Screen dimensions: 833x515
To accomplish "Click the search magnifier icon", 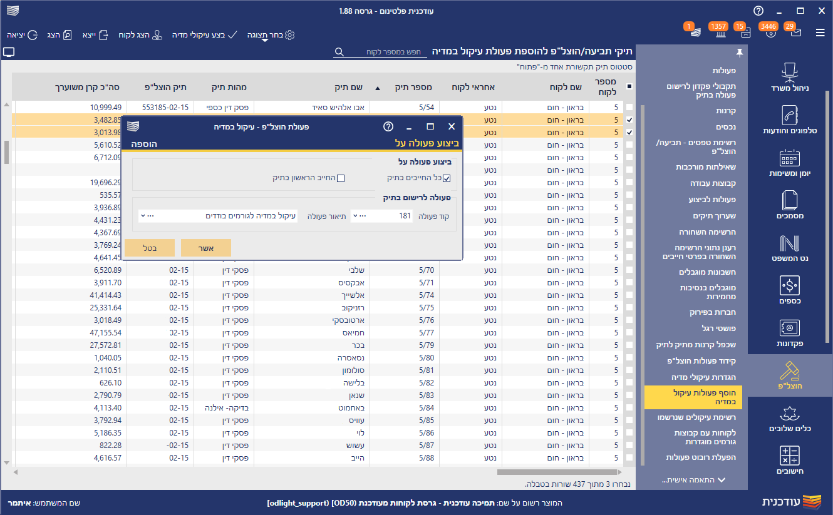I will point(339,53).
